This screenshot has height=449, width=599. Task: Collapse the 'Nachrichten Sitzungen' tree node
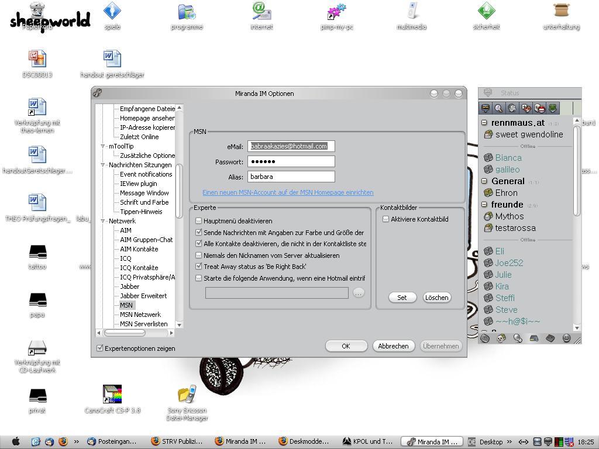[102, 165]
